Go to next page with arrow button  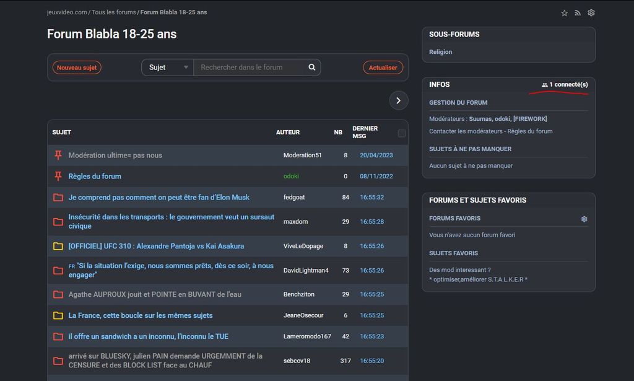(398, 100)
